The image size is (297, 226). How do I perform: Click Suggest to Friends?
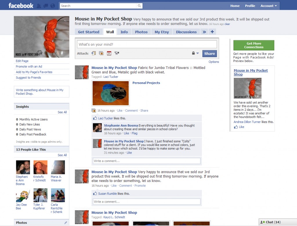(x=28, y=78)
